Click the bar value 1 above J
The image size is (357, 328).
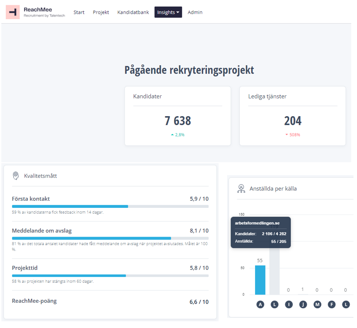302,289
